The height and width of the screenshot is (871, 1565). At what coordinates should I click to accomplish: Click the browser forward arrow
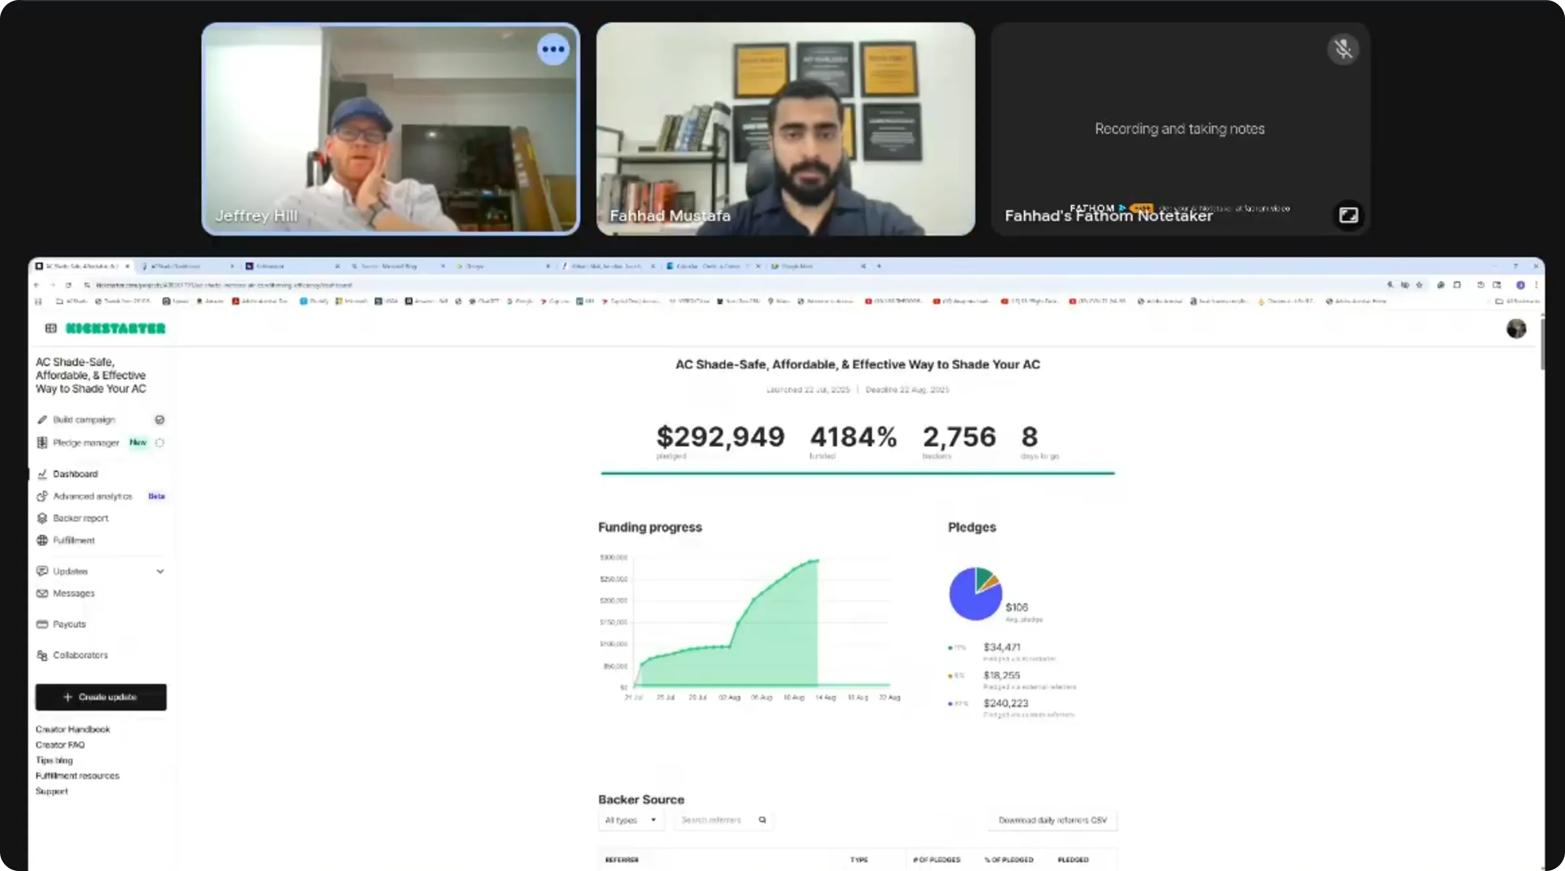53,285
